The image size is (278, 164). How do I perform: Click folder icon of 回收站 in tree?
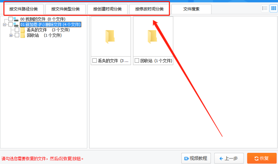(23, 35)
